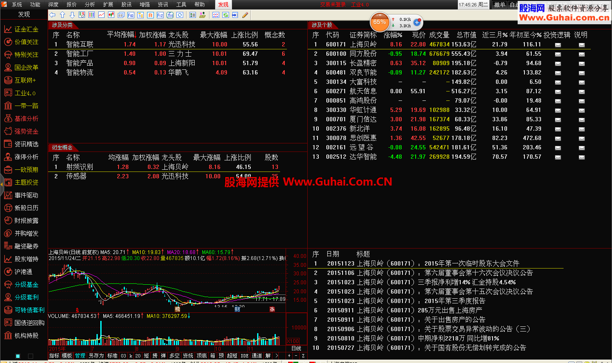Click the up arrow toolbar icon
Screen dimensions: 612x363
click(62, 15)
